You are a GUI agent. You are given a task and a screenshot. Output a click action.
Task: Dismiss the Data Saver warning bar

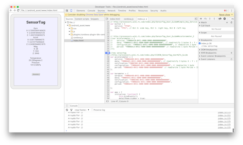(232, 15)
